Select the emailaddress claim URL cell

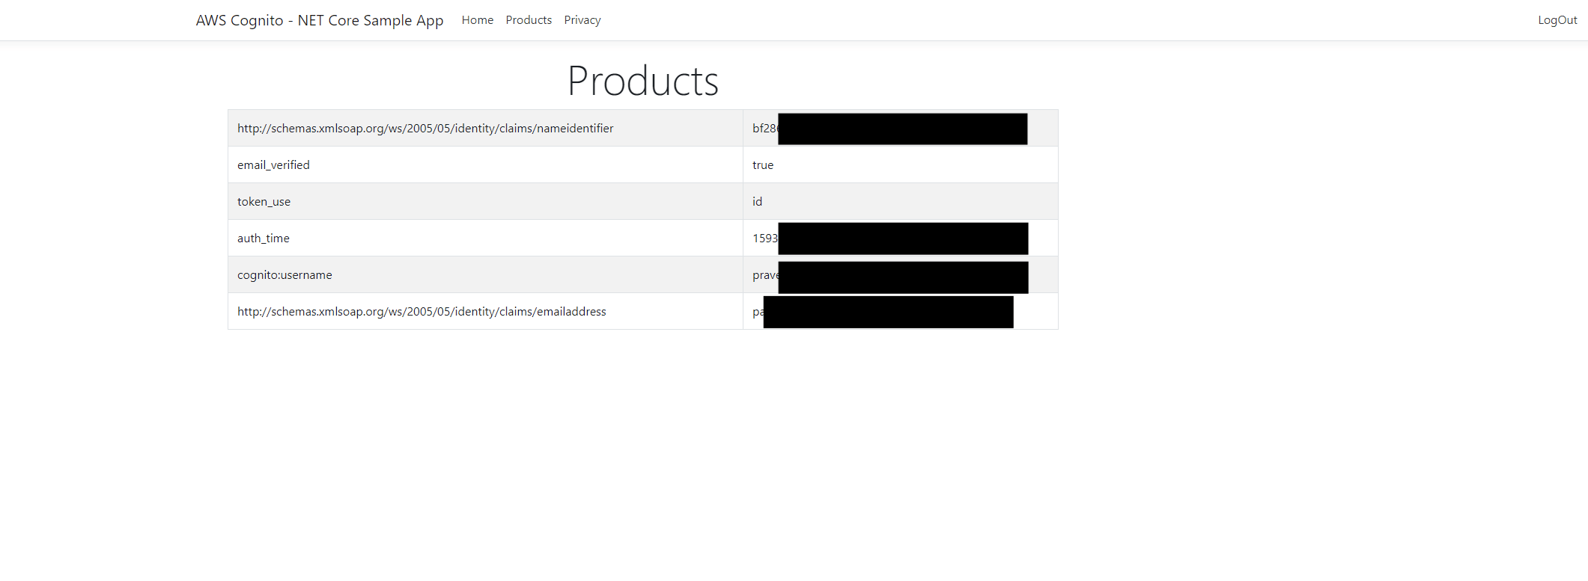pos(485,311)
